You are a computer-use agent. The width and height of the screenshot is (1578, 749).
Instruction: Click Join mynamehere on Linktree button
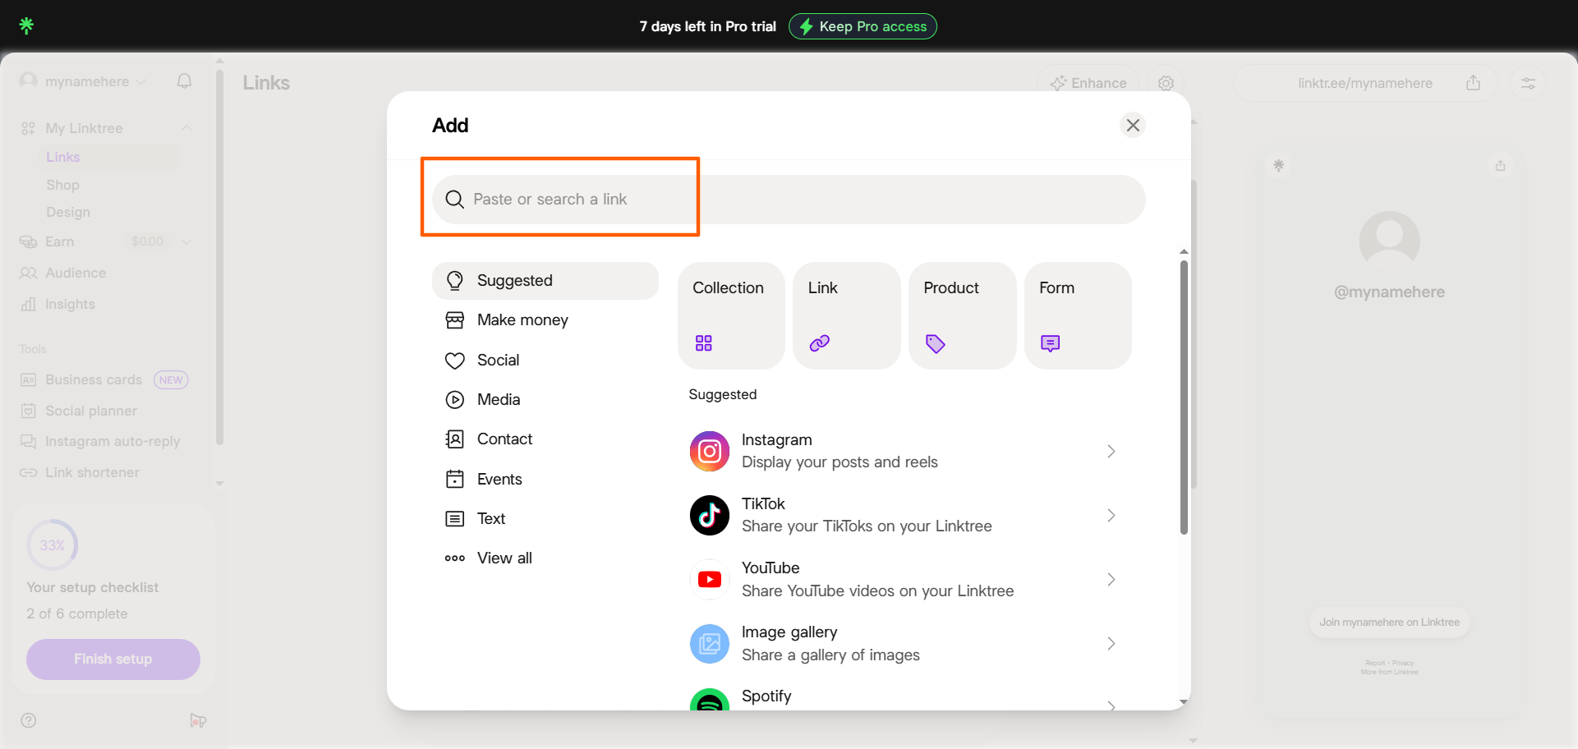[1389, 623]
